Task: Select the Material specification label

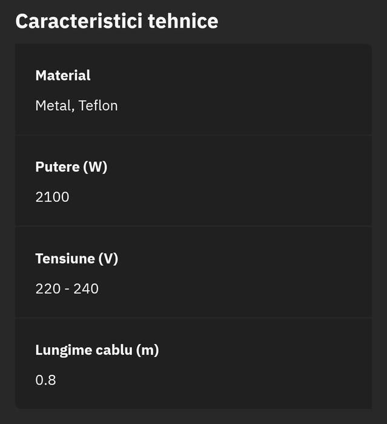Action: (x=63, y=76)
